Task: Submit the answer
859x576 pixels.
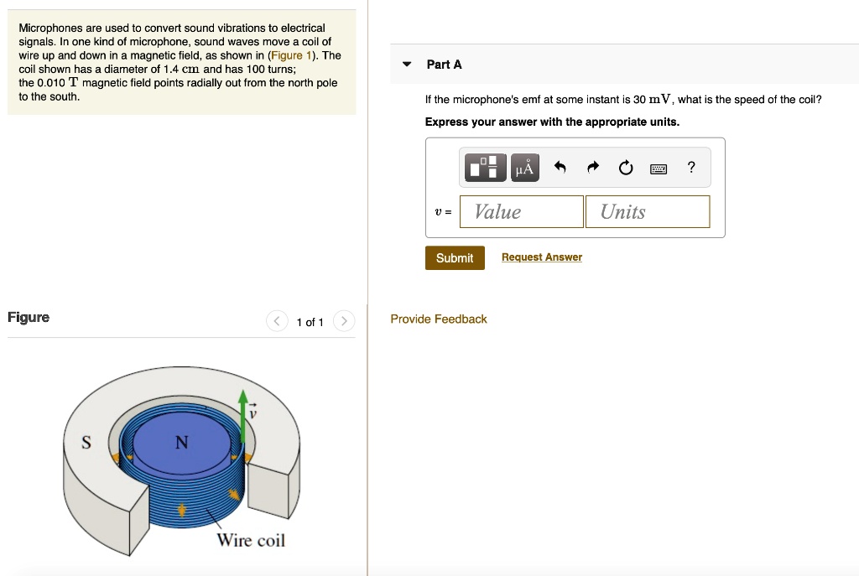Action: click(455, 257)
